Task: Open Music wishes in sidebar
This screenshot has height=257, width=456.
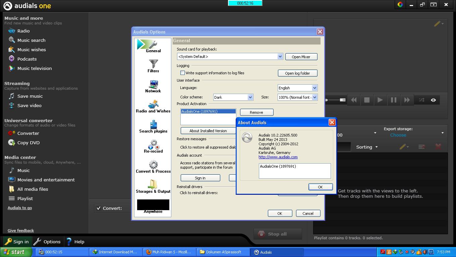Action: pos(27,50)
